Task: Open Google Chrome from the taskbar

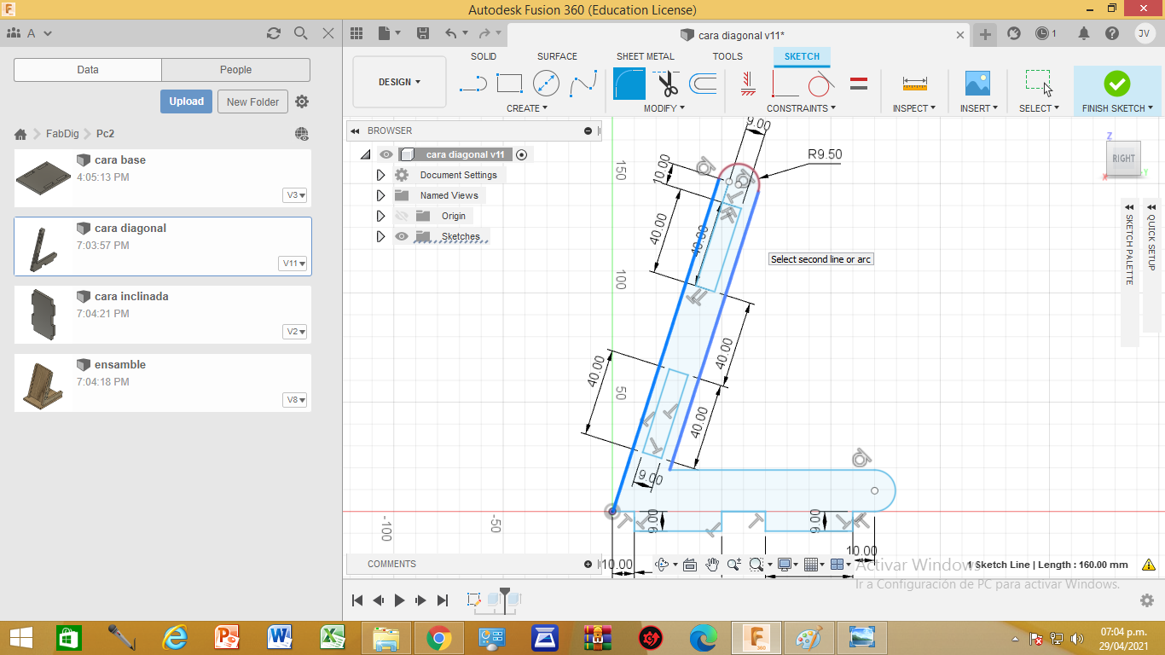Action: click(438, 637)
